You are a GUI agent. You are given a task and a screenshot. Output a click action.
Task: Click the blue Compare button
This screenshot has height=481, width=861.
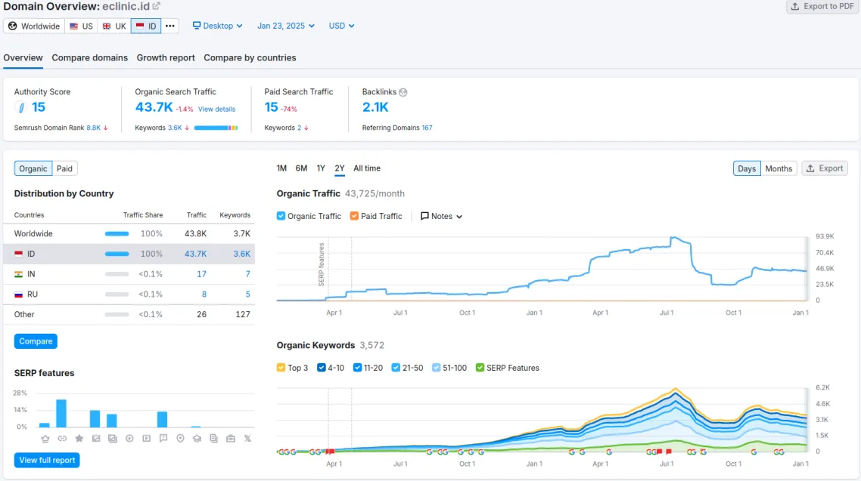36,341
